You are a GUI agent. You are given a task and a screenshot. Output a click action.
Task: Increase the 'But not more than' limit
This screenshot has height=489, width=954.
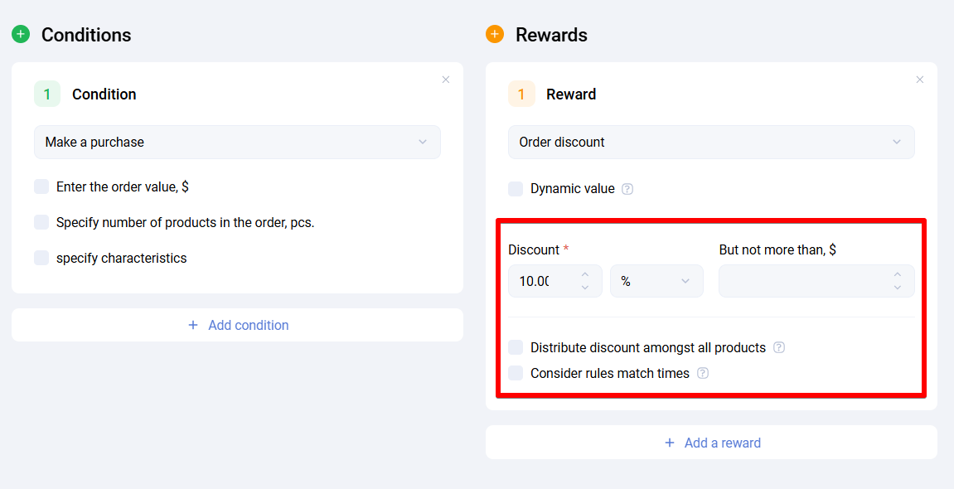[x=898, y=274]
